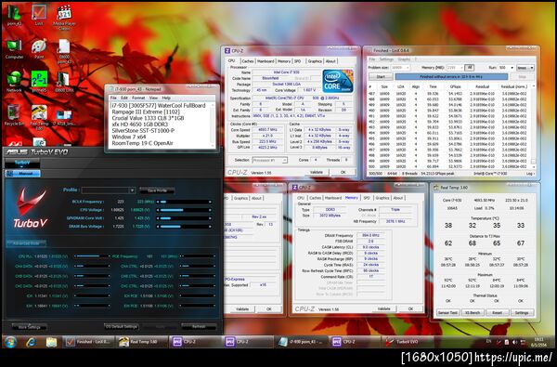Viewport: 557px width, 367px height.
Task: Adjust the BCLK Frequency slider in TurboV
Action: [x=184, y=202]
